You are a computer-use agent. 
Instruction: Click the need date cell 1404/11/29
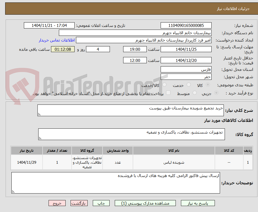point(27,162)
